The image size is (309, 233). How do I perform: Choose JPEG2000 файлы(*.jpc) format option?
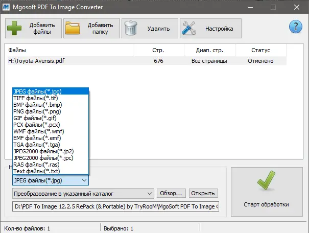51,158
